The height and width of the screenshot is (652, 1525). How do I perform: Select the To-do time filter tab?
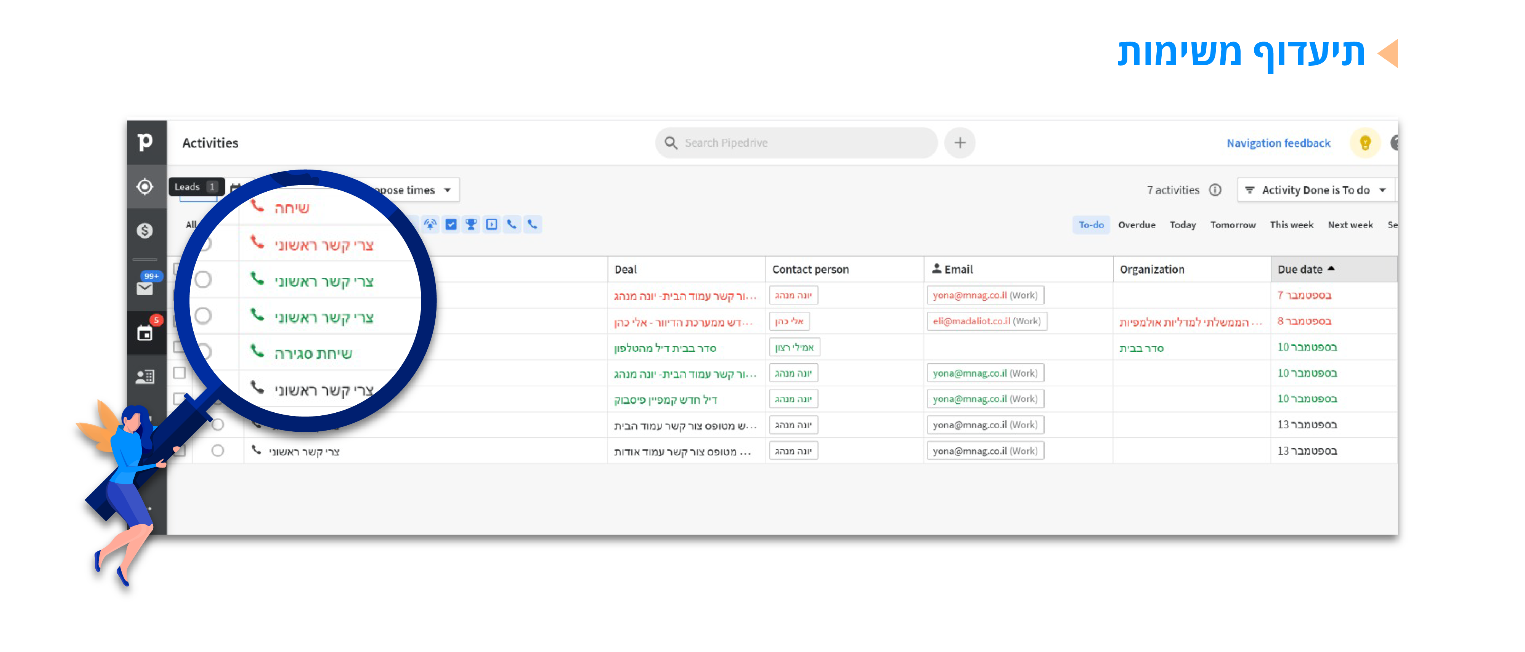(x=1091, y=225)
